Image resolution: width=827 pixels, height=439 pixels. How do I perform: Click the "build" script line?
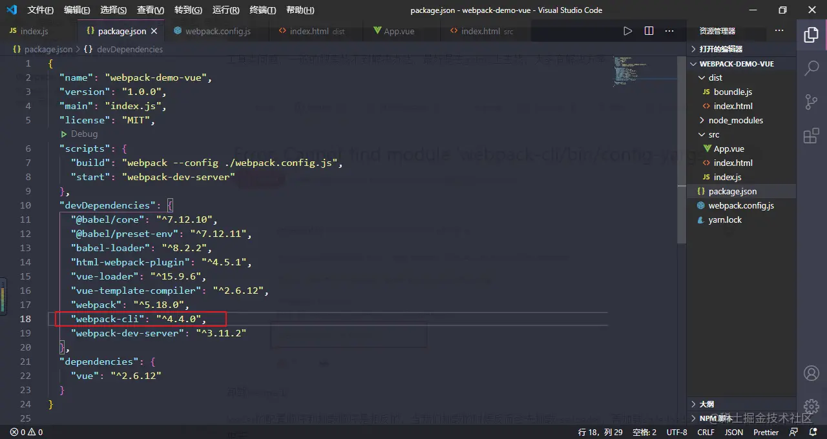(x=207, y=163)
